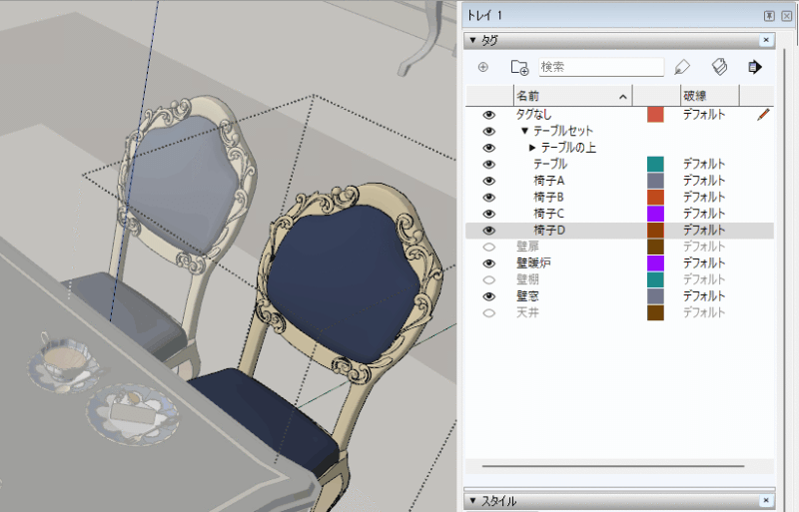Open color swatch for 壁扉
799x512 pixels.
click(x=655, y=247)
